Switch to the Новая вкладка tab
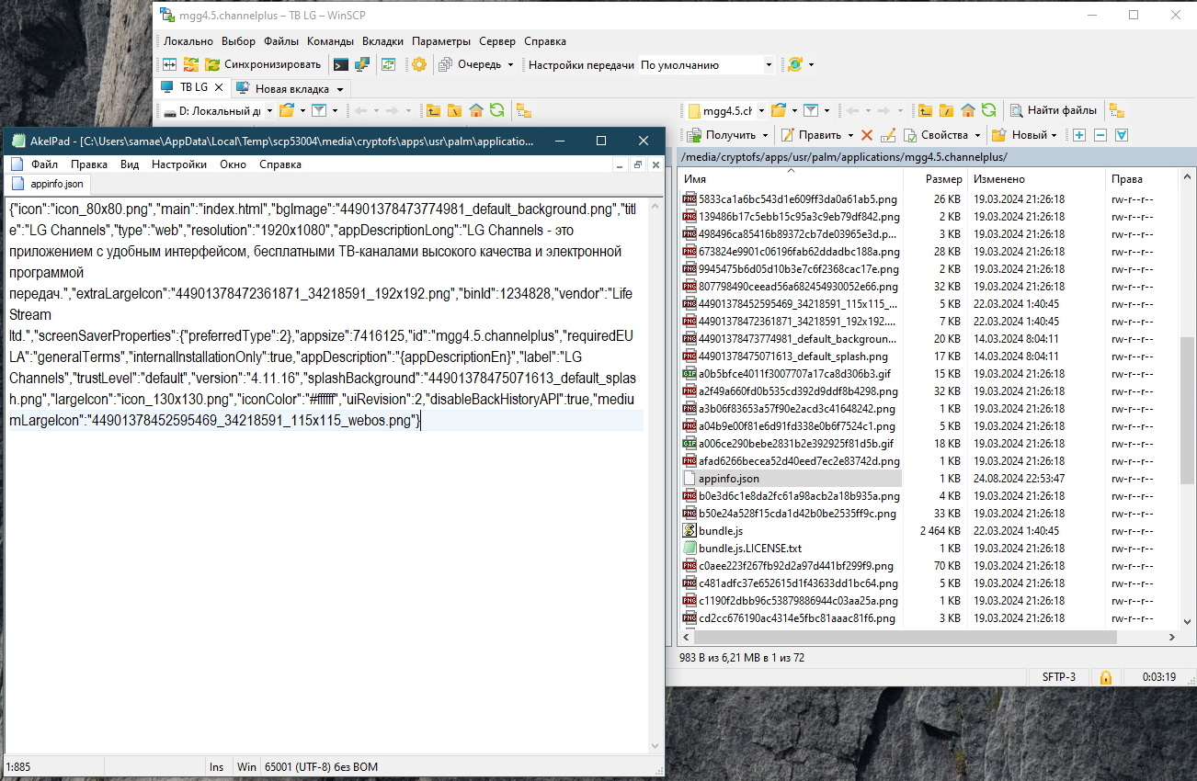This screenshot has width=1197, height=781. pyautogui.click(x=291, y=88)
